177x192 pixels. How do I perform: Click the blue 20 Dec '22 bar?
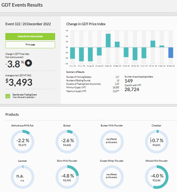[171, 53]
